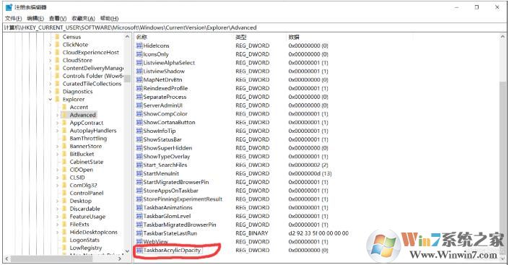The image size is (509, 265).
Task: Expand the ClickNote key node
Action: (51, 45)
